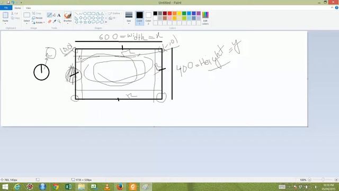Open the File menu
Image resolution: width=339 pixels, height=191 pixels.
click(6, 8)
